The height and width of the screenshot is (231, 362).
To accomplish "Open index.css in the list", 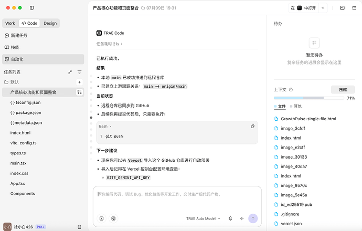I will (19, 173).
